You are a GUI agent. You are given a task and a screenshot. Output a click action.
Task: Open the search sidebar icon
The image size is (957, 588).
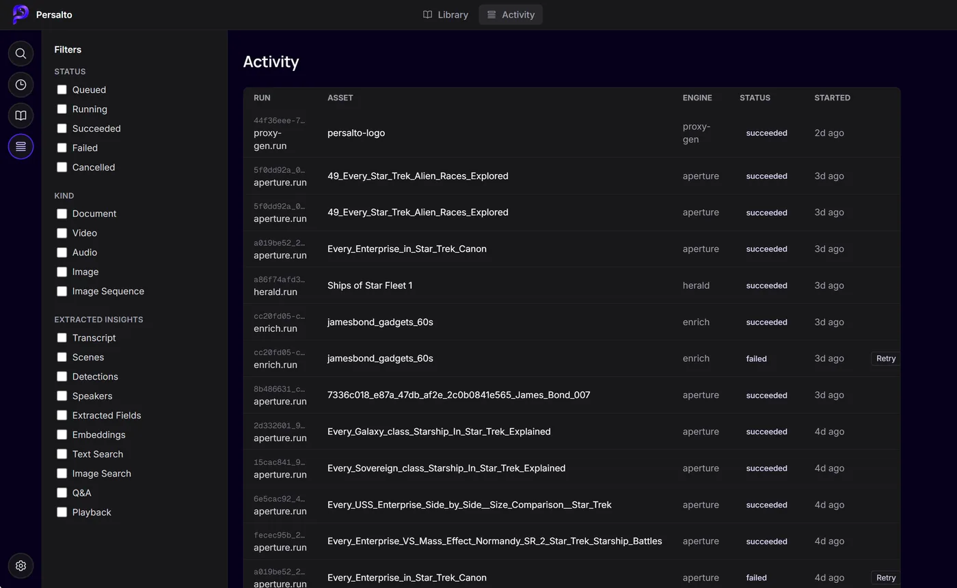(21, 53)
